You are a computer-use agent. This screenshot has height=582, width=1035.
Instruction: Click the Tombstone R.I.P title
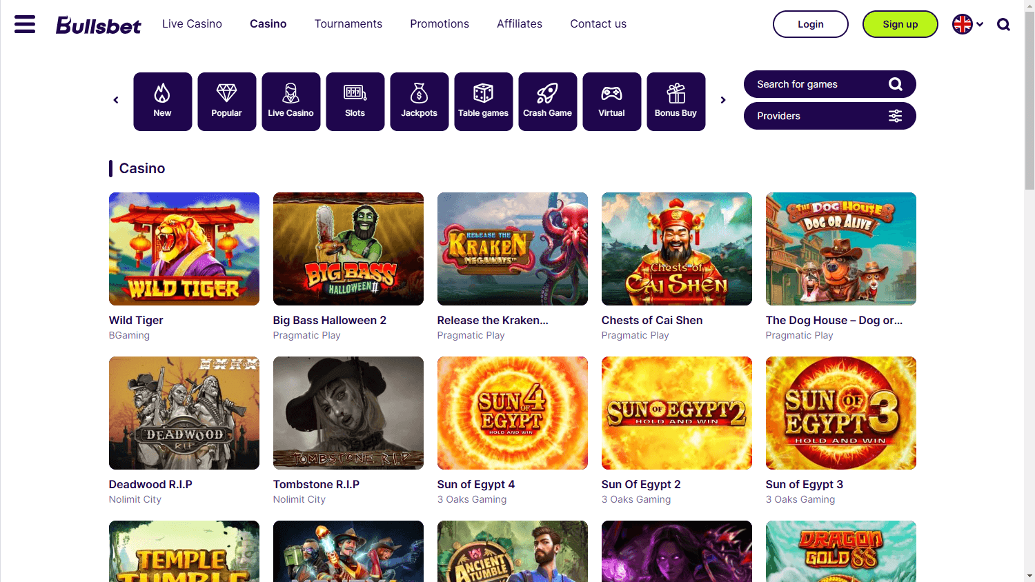[316, 484]
